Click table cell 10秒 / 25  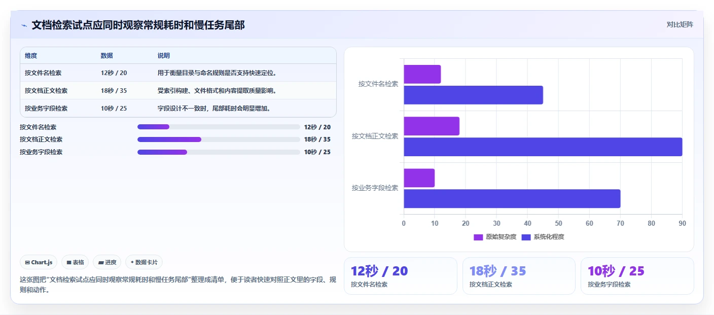114,109
